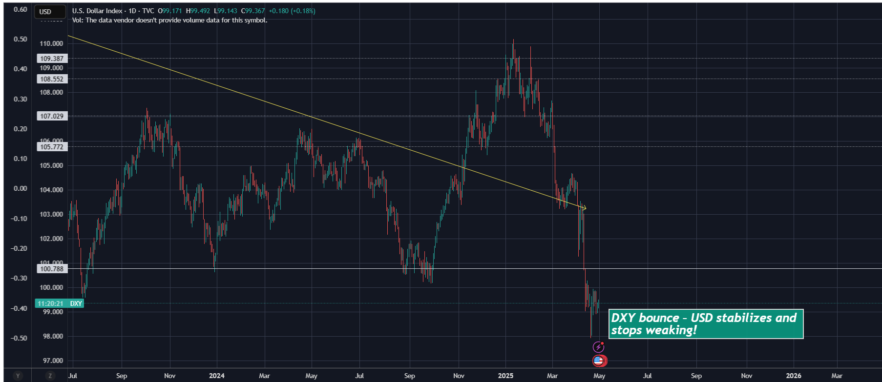Select the DXY bounce green text annotation

point(706,324)
